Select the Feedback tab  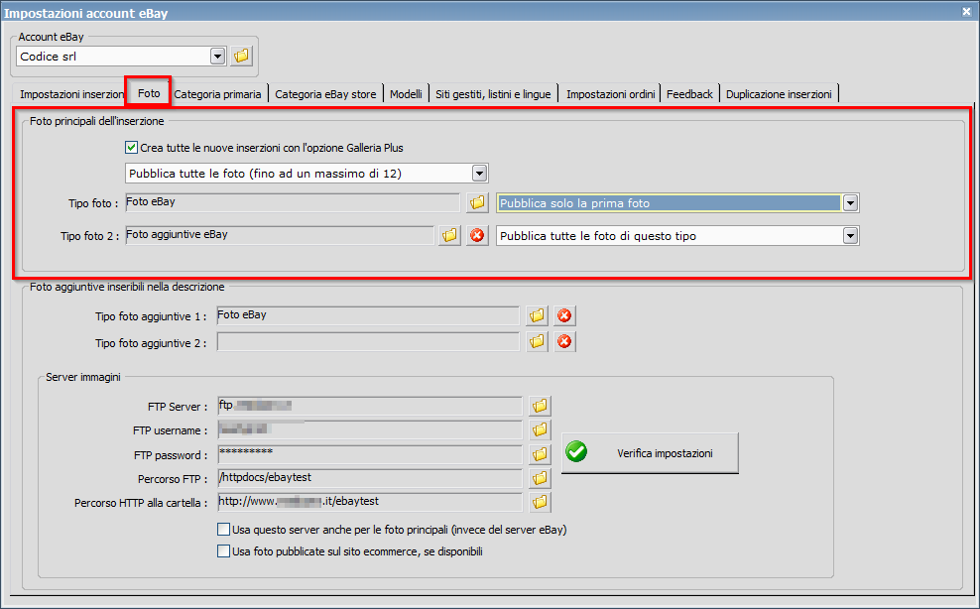click(x=689, y=94)
